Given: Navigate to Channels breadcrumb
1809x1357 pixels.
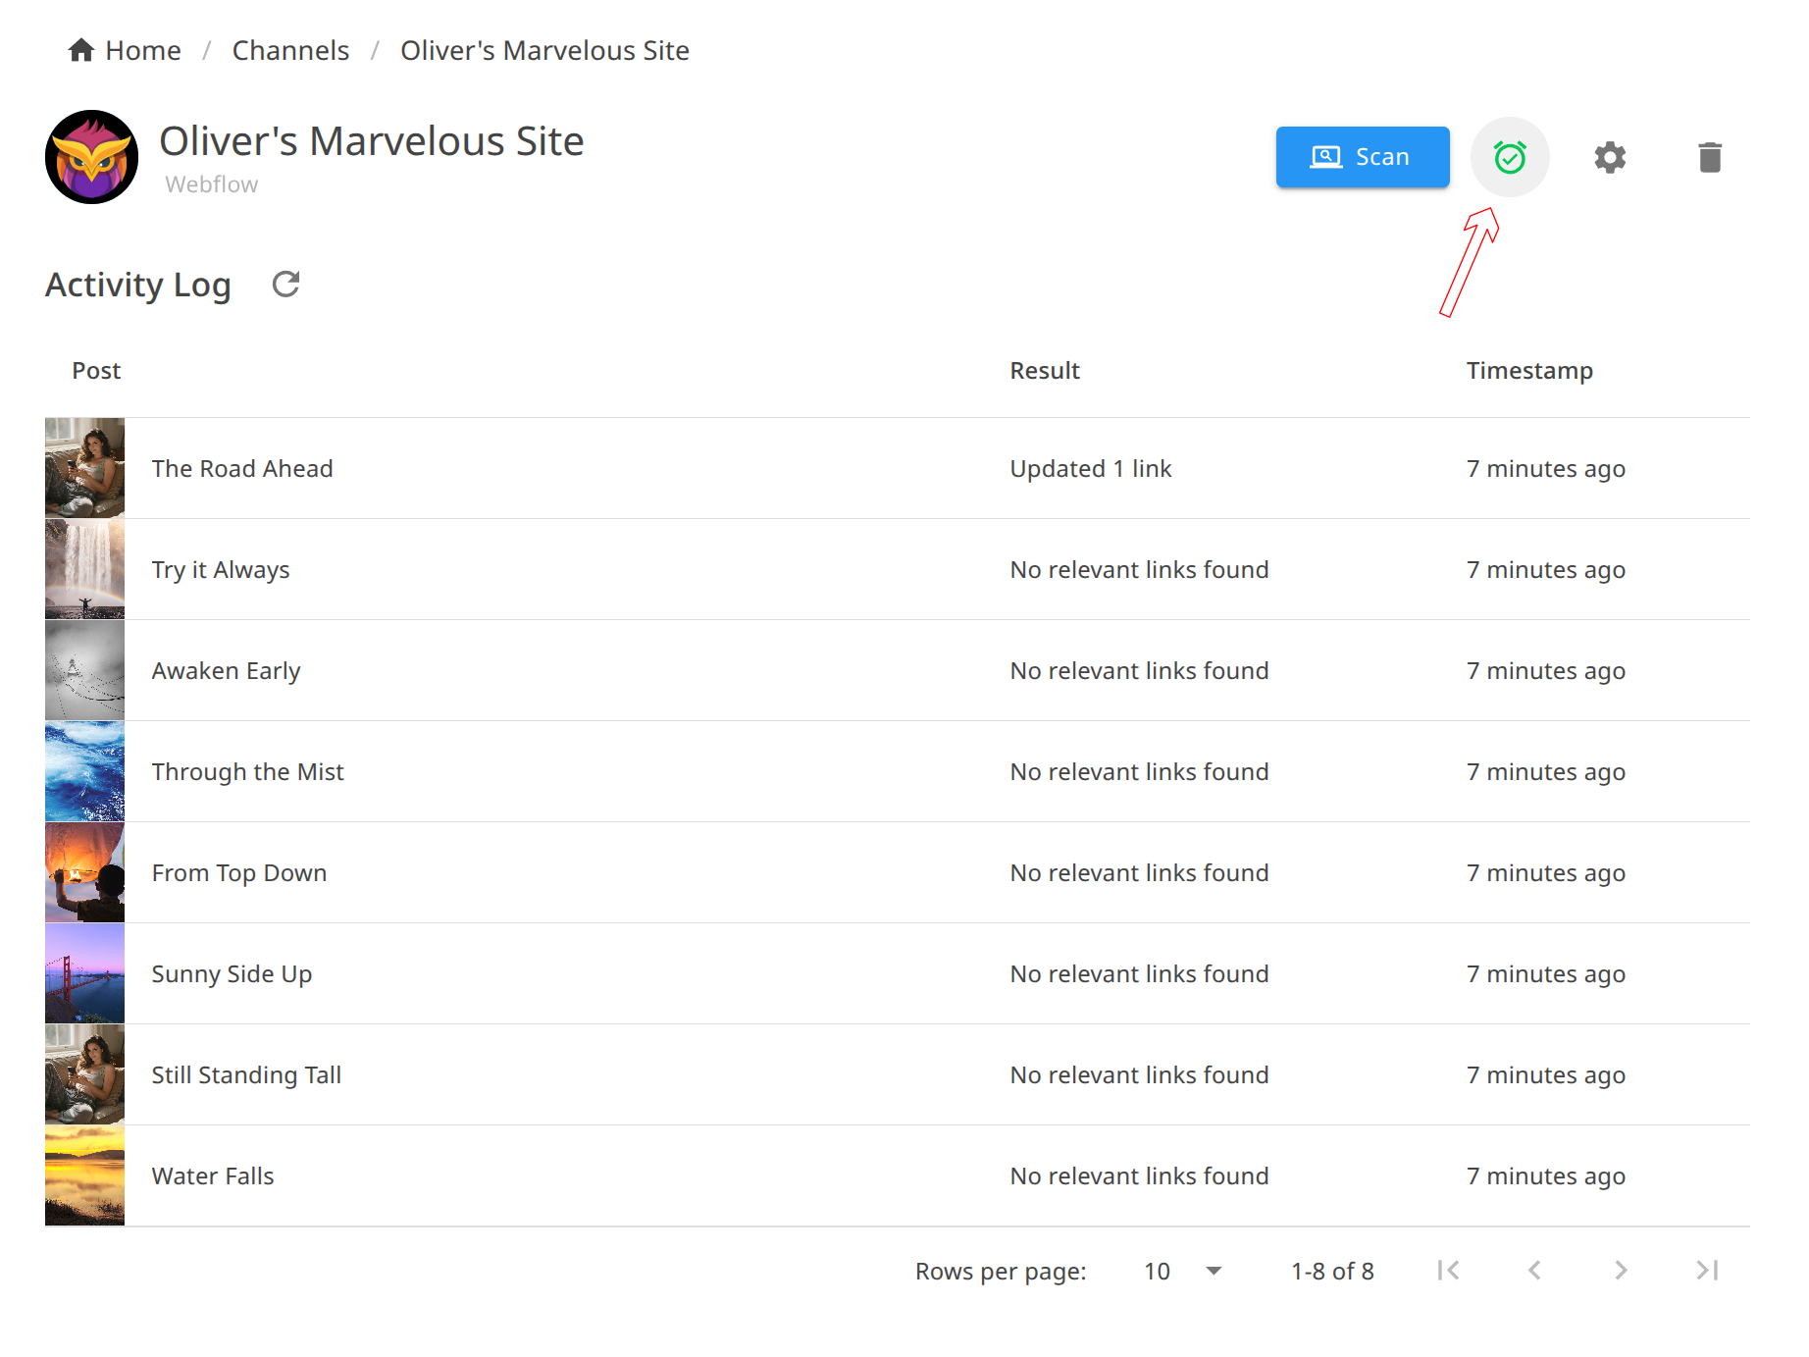Looking at the screenshot, I should click(290, 50).
